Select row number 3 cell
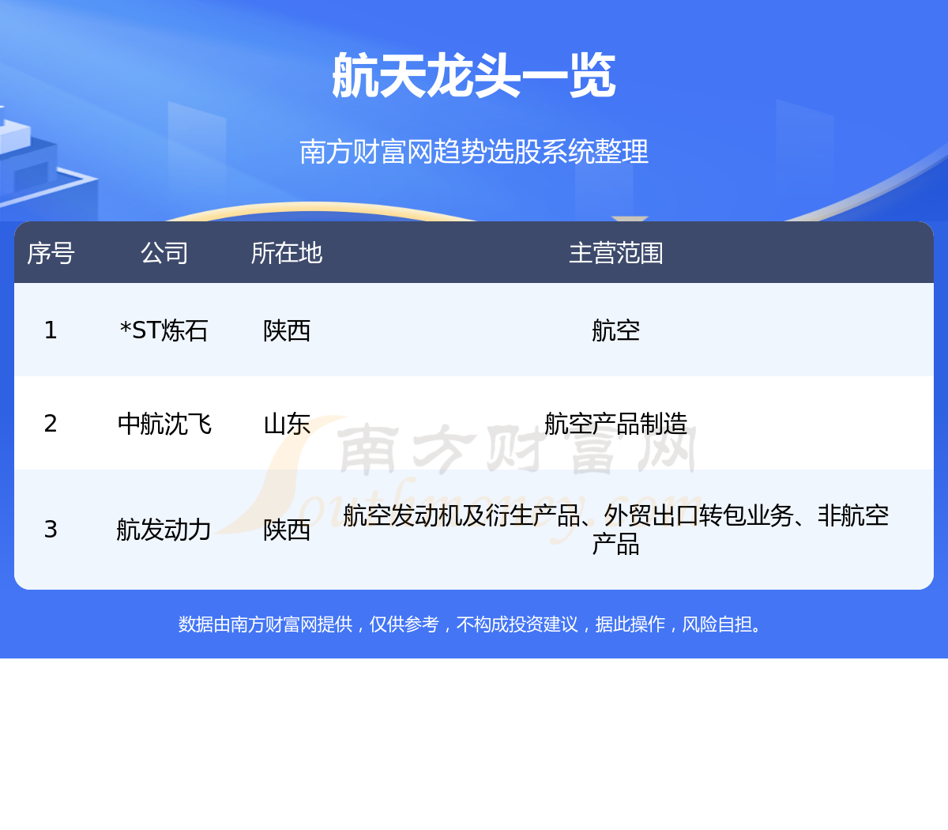948x830 pixels. (51, 530)
